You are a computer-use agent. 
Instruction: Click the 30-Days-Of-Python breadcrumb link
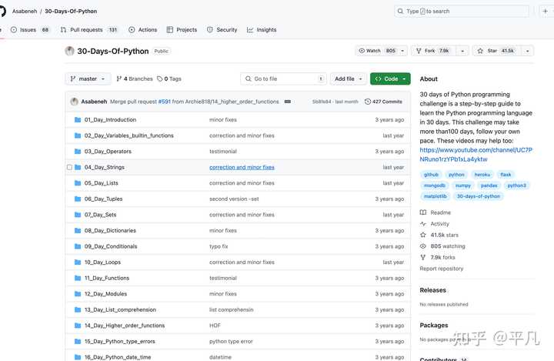tap(71, 12)
